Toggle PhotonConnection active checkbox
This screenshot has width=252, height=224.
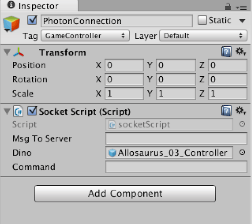[32, 20]
